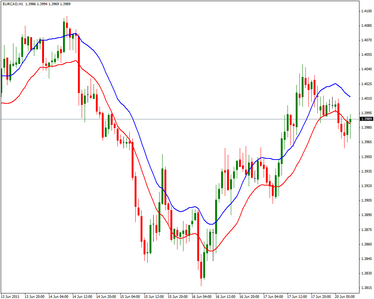This screenshot has height=299, width=374.
Task: Click the 1.3815 price axis label
Action: [367, 288]
